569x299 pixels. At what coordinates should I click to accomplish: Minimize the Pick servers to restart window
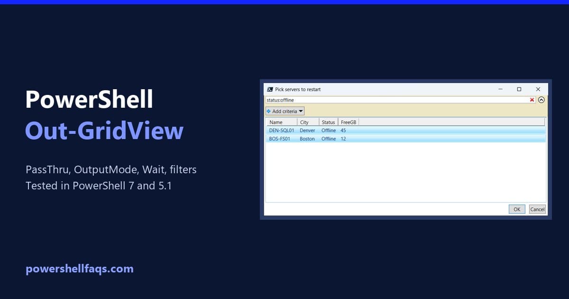click(x=500, y=89)
